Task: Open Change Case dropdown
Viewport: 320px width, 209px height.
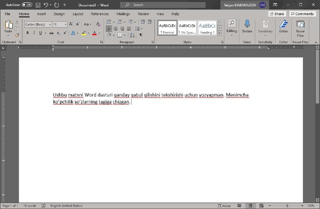Action: 88,24
